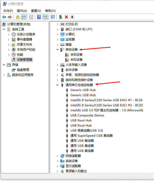154x181 pixels.
Task: Click the 键盘 keyboard icon
Action: [62, 45]
